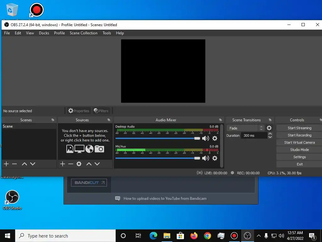Increase transition duration with up arrow
The image size is (322, 242).
[270, 134]
